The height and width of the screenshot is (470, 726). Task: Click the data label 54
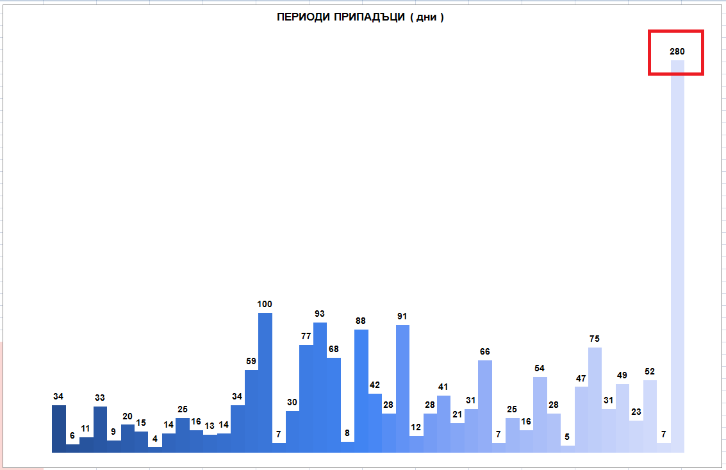pyautogui.click(x=540, y=369)
